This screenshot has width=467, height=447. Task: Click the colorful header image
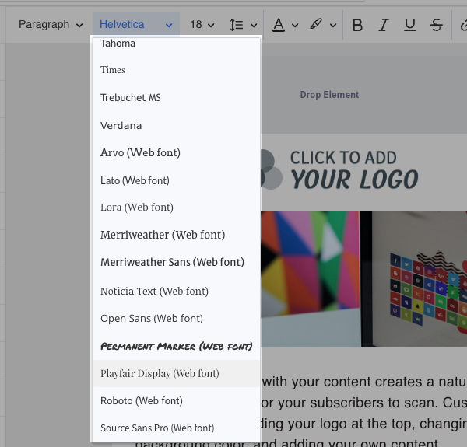coord(364,278)
